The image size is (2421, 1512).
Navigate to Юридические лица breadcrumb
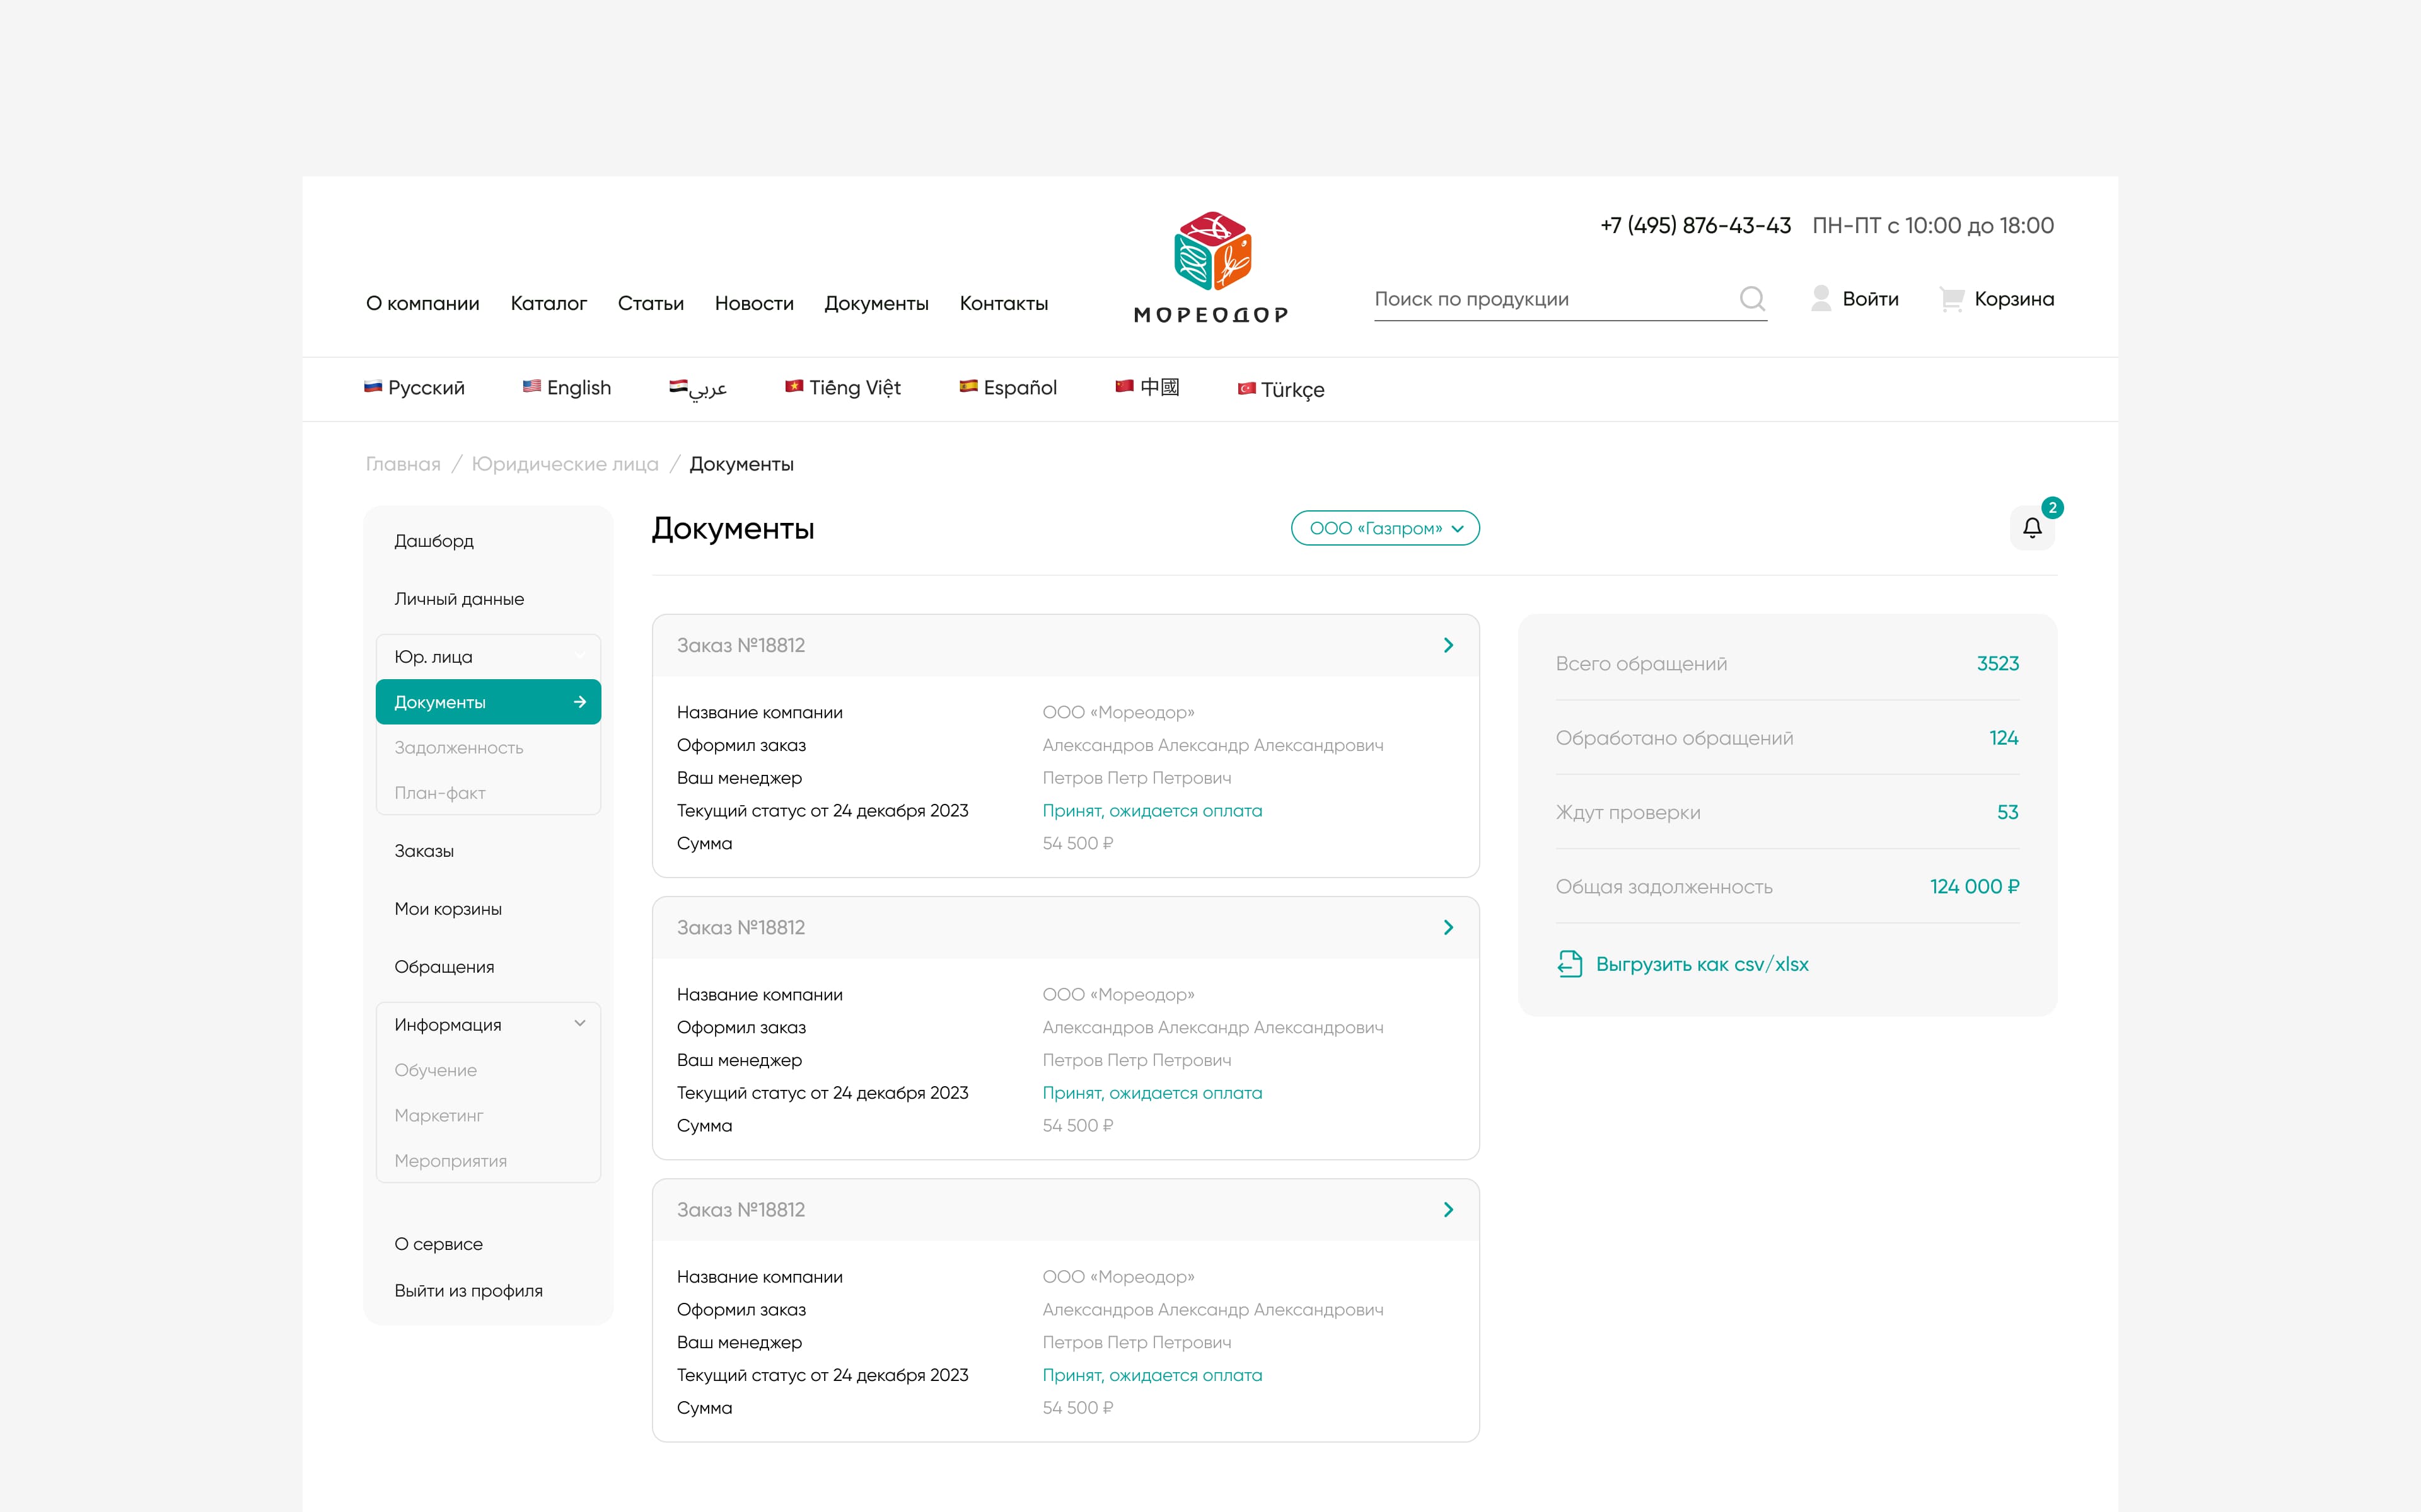click(566, 464)
